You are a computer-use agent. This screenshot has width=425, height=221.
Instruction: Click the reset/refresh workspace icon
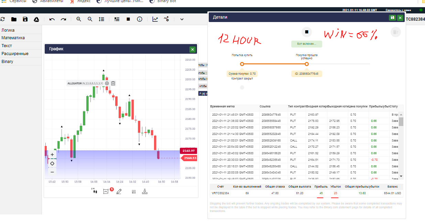(2, 19)
